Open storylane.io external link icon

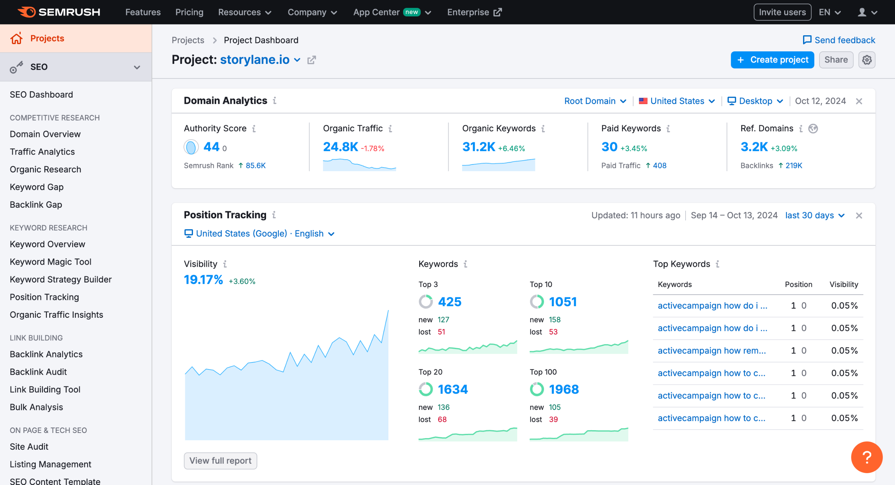point(311,60)
